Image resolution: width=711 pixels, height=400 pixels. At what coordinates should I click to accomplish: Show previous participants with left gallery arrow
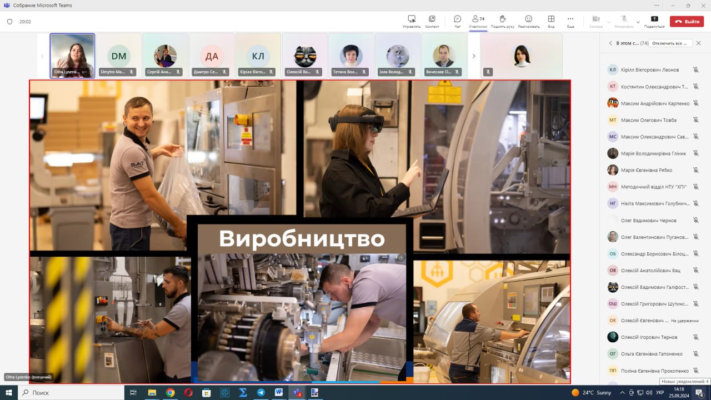[42, 56]
